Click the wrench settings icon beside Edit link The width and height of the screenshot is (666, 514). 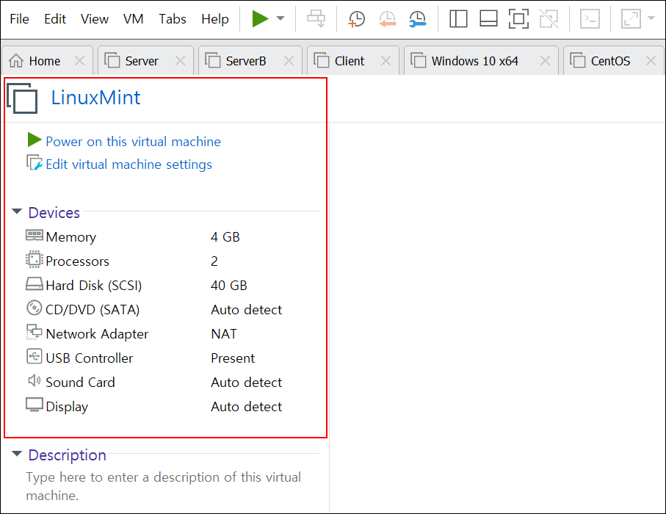35,163
